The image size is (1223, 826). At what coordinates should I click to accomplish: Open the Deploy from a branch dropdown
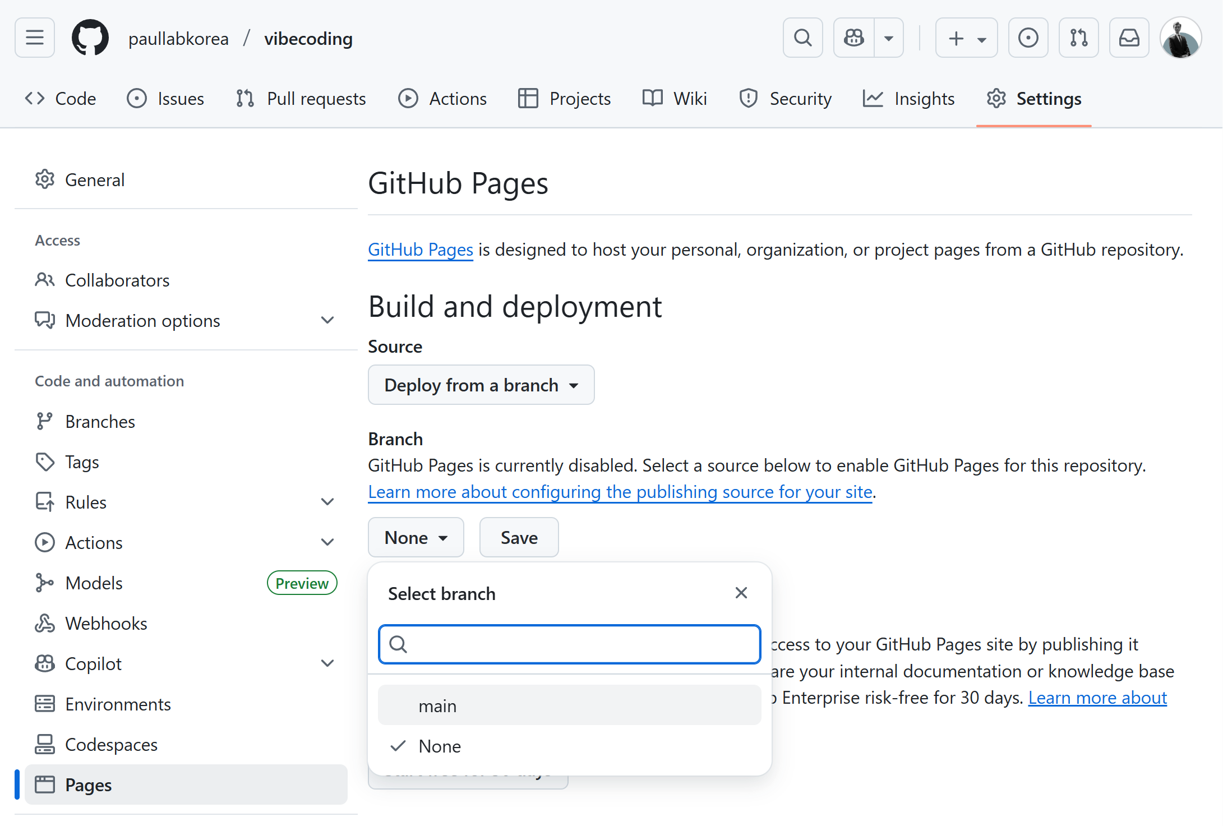pyautogui.click(x=481, y=385)
